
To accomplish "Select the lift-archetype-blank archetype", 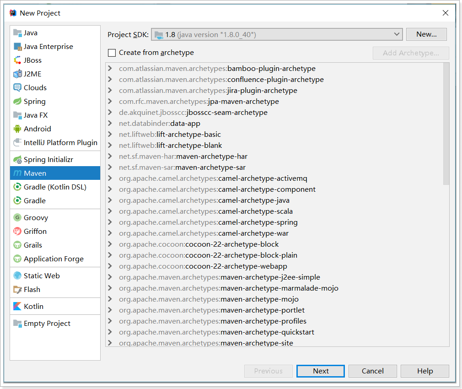I will click(x=170, y=145).
